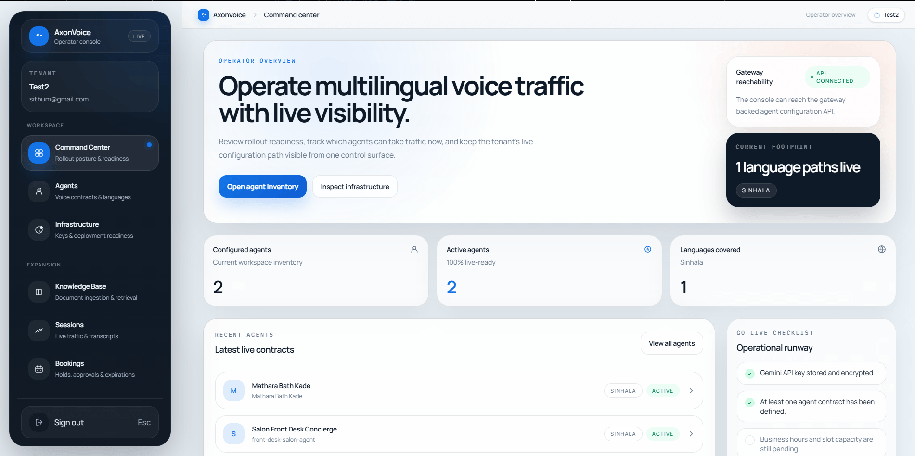Click the '1 language paths live' text
This screenshot has width=915, height=456.
click(798, 167)
